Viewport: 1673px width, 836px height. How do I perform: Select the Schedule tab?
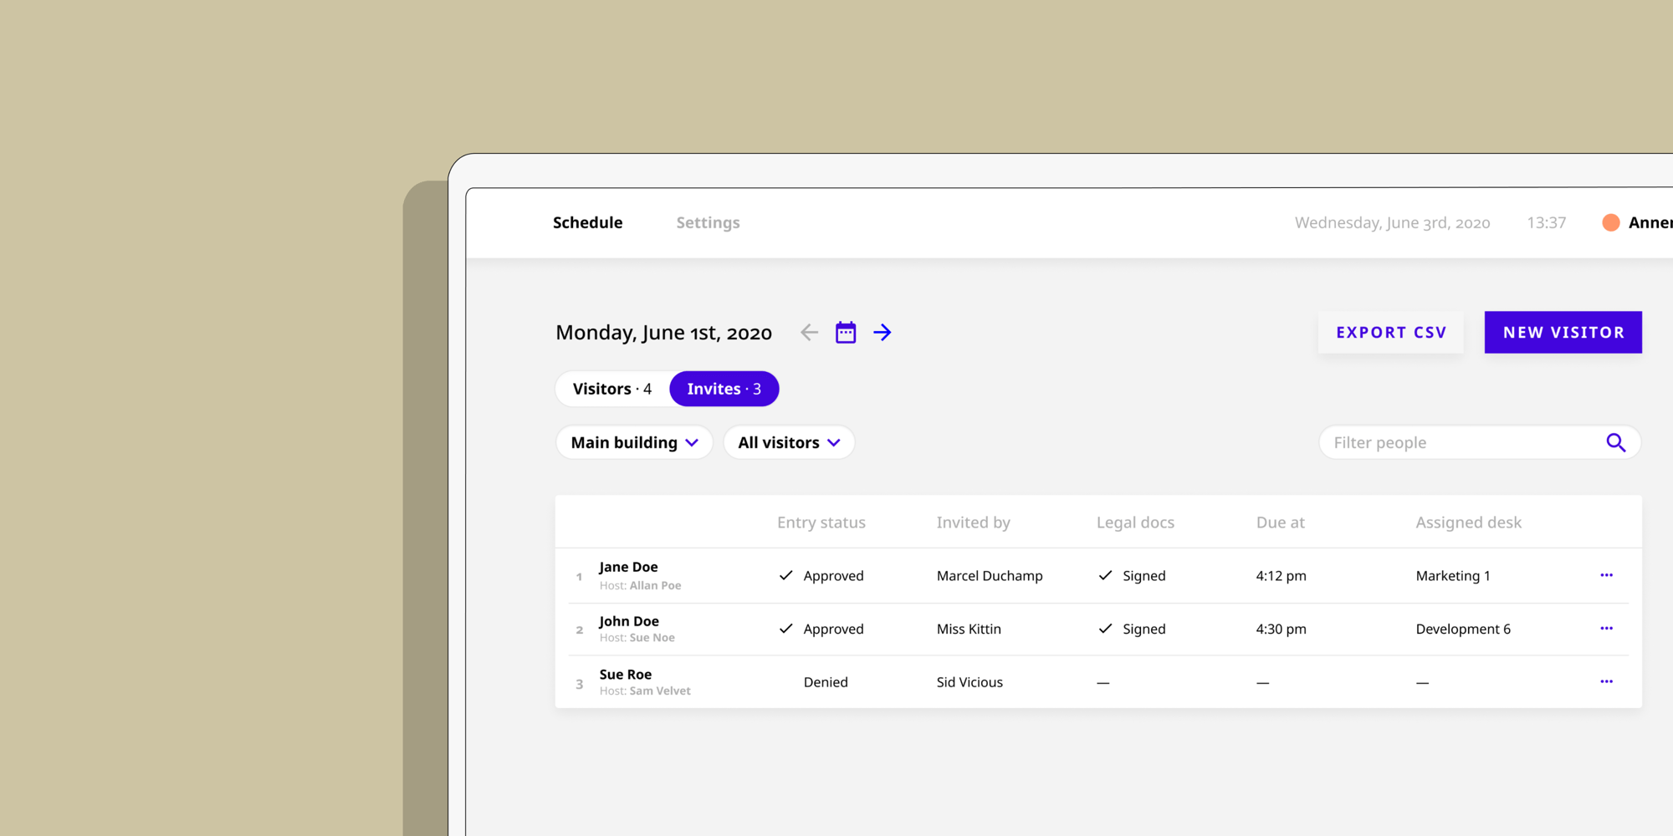(587, 222)
